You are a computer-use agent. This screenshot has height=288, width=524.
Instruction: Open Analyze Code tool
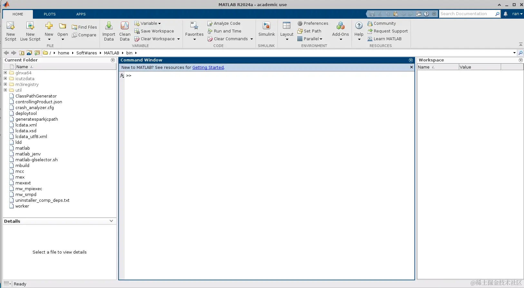click(224, 23)
